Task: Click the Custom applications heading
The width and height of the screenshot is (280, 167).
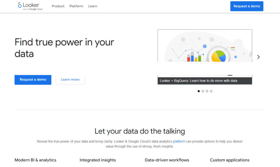Action: 229,160
